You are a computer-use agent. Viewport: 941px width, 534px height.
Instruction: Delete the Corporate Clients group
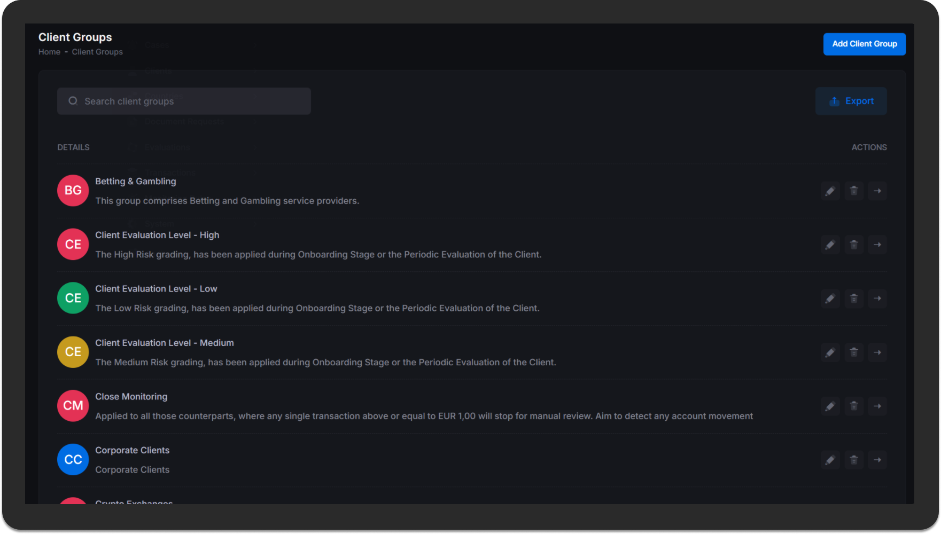point(854,460)
